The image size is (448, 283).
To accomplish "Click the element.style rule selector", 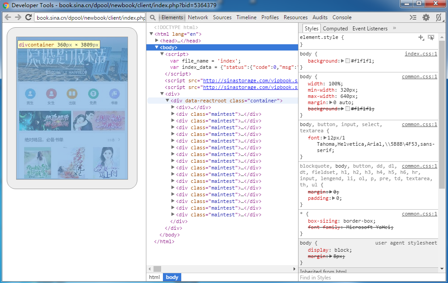I will click(x=319, y=37).
